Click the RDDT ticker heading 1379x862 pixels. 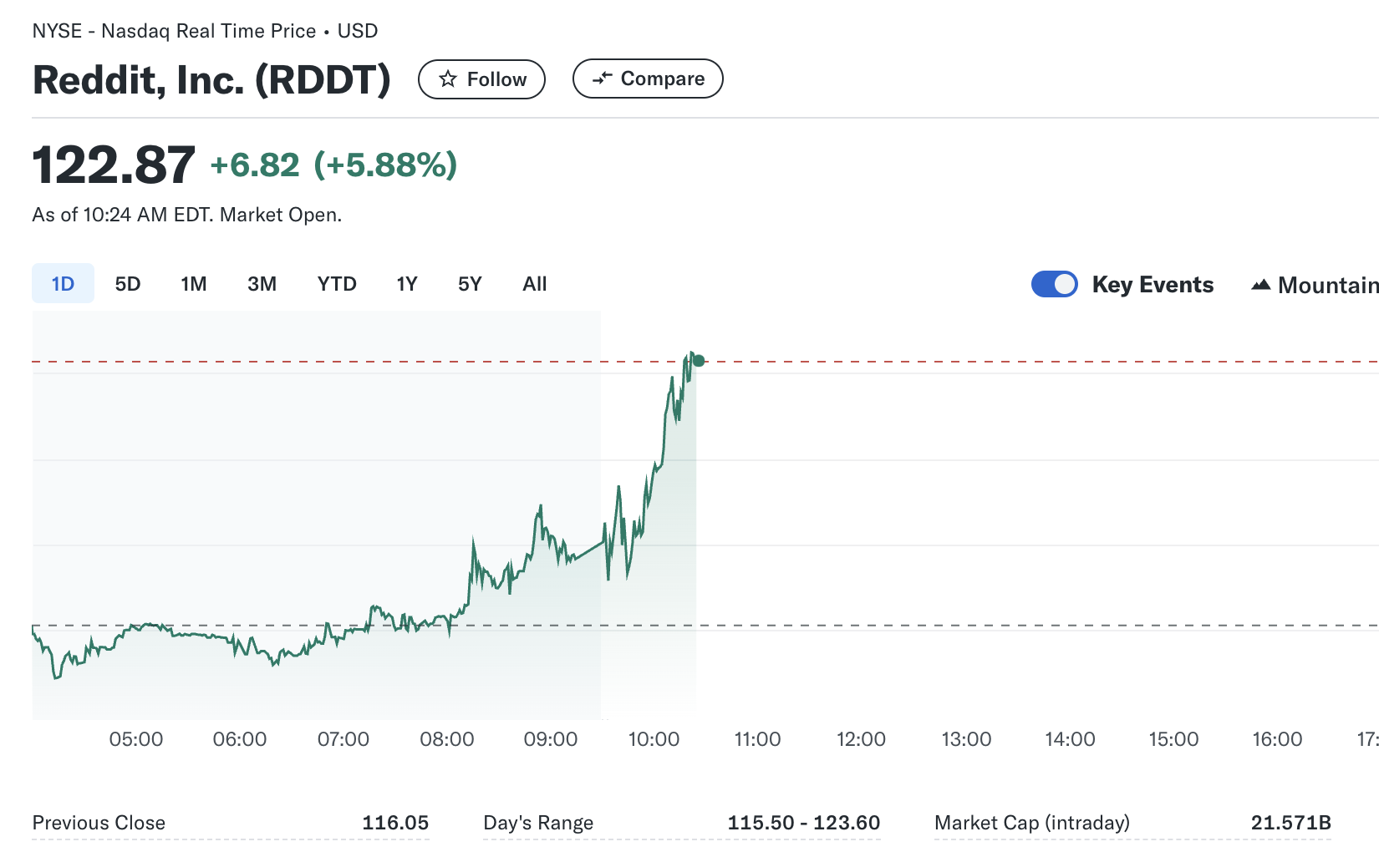pyautogui.click(x=211, y=80)
